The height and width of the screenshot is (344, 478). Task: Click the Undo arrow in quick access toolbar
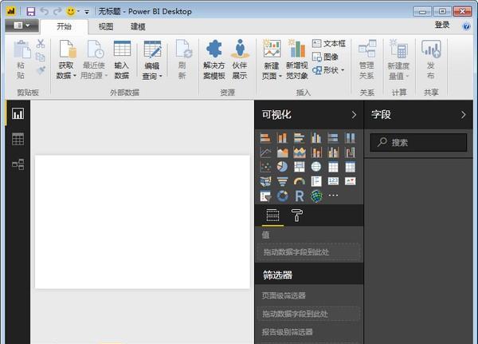point(45,12)
